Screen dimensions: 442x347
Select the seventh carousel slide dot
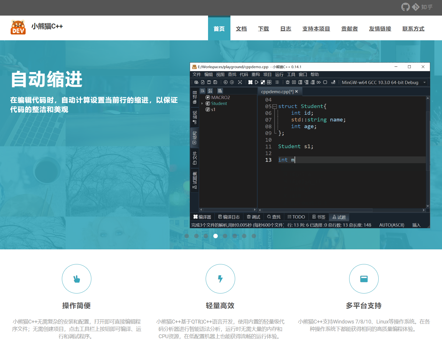click(244, 236)
